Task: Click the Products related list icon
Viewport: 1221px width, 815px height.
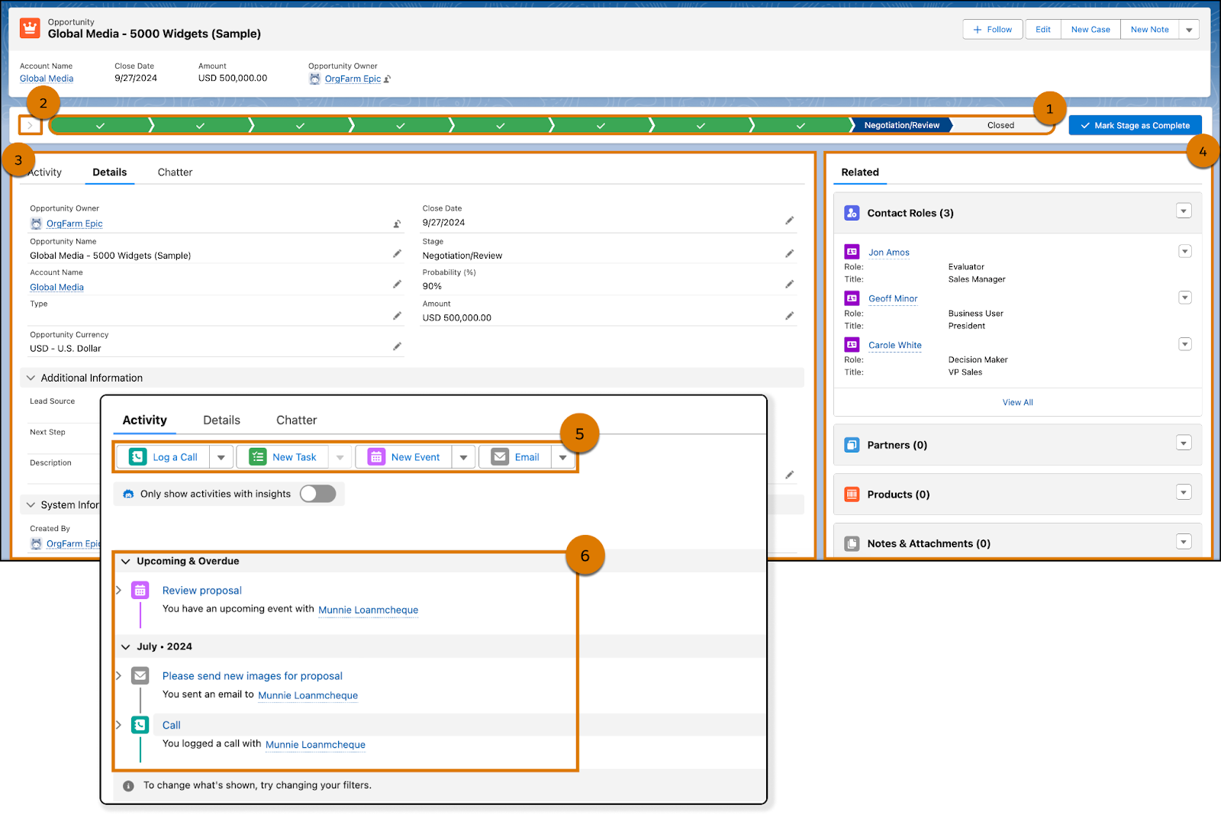Action: [x=852, y=494]
